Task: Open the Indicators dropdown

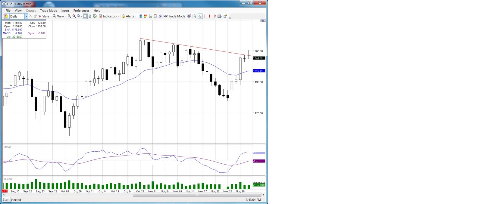Action: tap(109, 16)
